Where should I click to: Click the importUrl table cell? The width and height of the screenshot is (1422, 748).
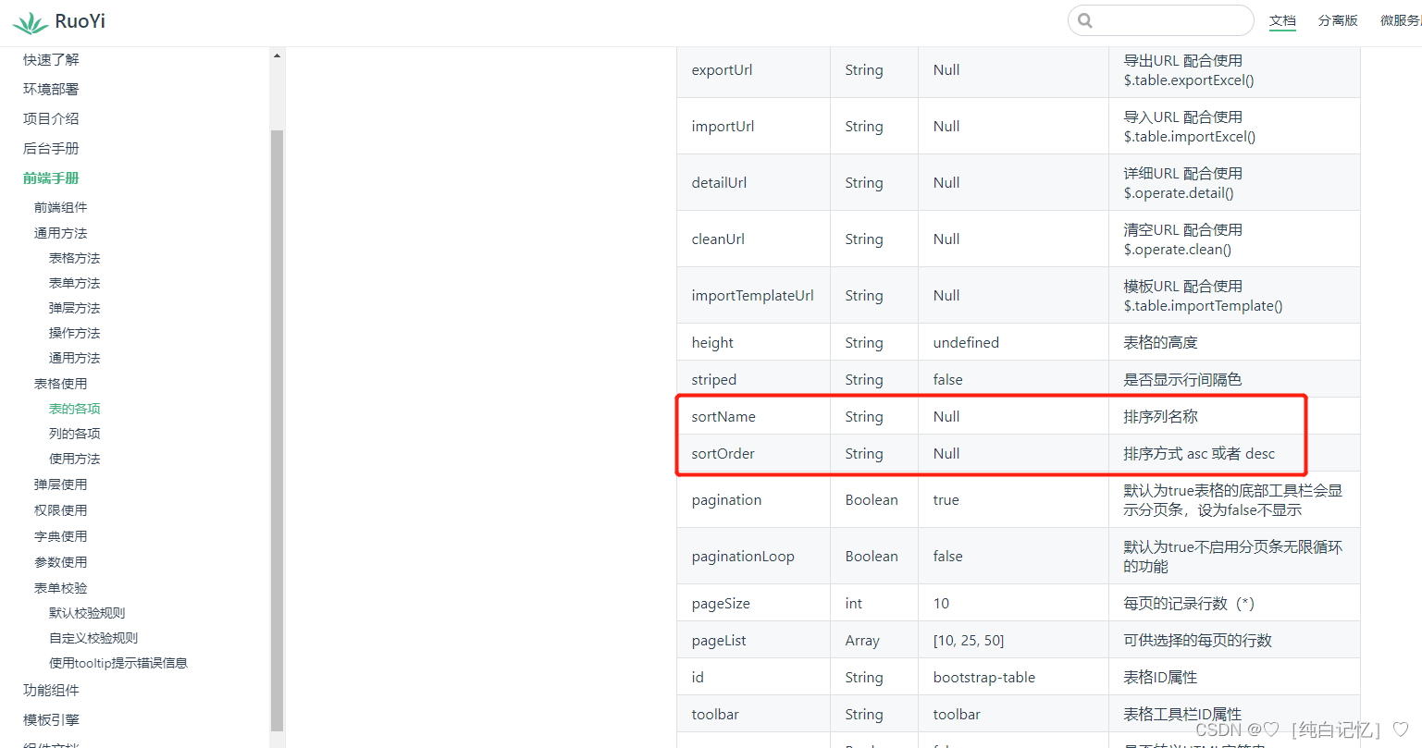[753, 127]
